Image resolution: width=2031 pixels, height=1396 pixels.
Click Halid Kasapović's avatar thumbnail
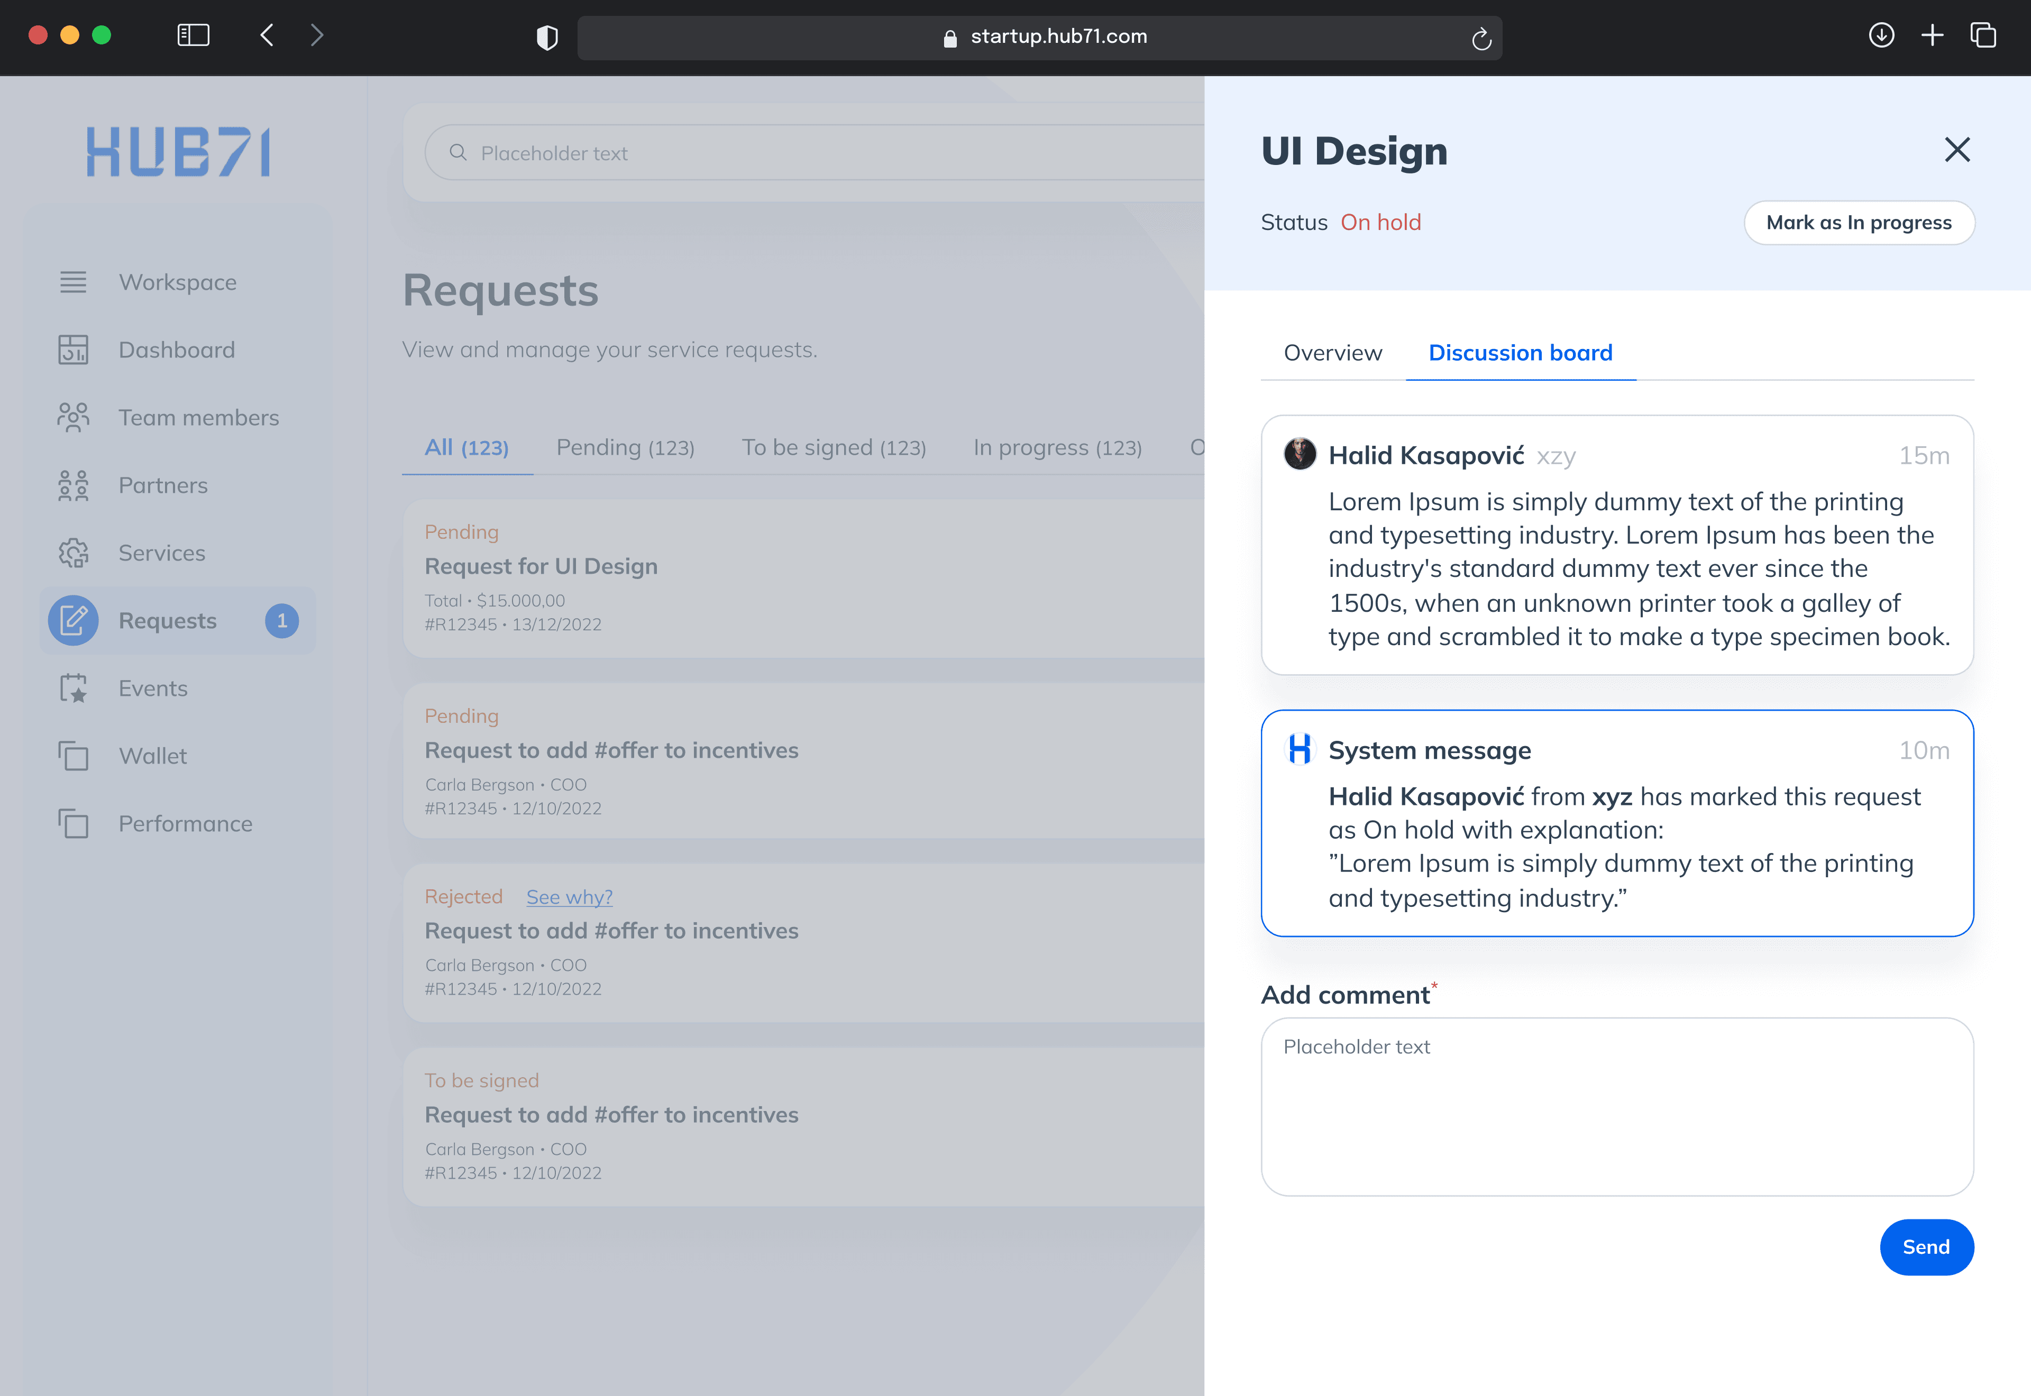(x=1300, y=454)
